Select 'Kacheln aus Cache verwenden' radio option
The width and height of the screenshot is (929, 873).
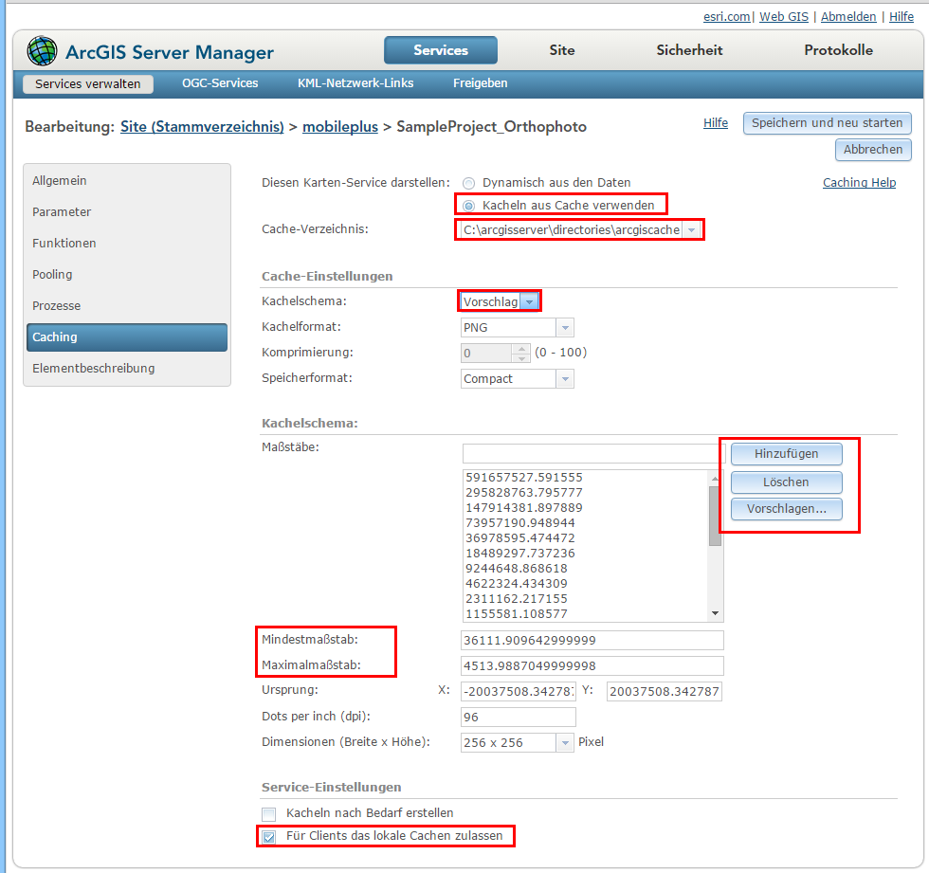(x=468, y=205)
